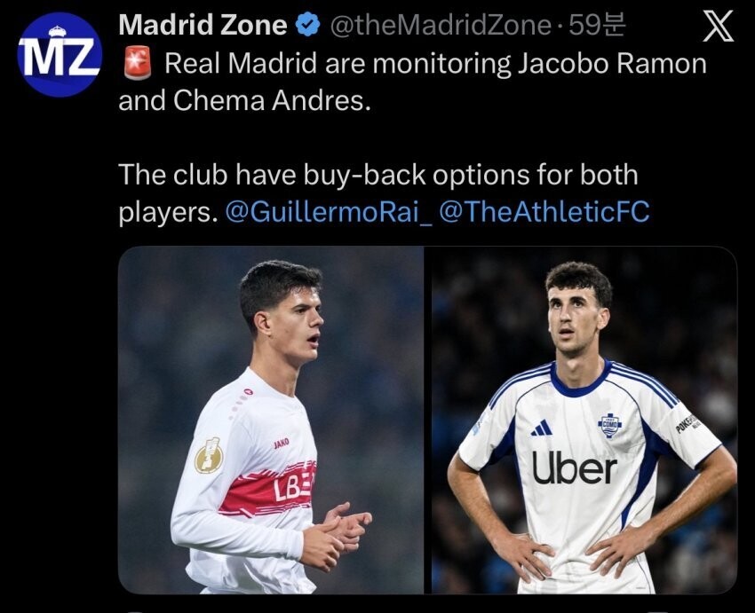Open the right photo of player in Uber jersey

click(x=584, y=420)
